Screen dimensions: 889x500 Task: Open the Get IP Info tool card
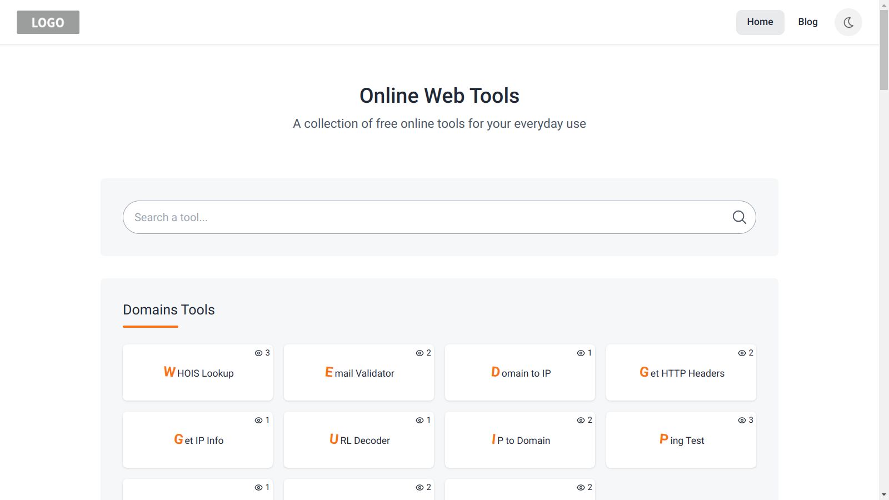tap(198, 440)
